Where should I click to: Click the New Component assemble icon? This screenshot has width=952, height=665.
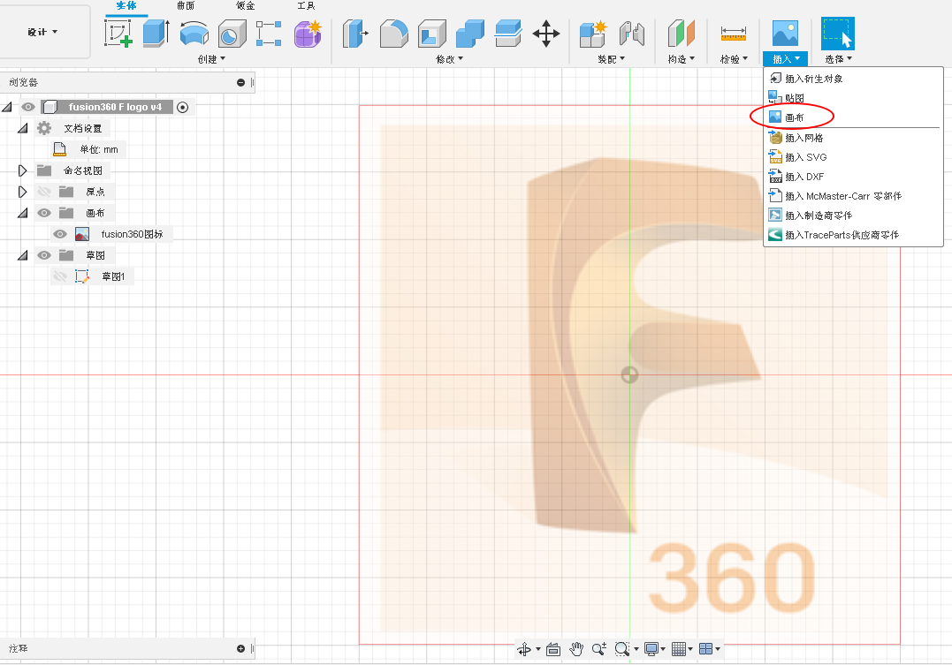coord(593,34)
